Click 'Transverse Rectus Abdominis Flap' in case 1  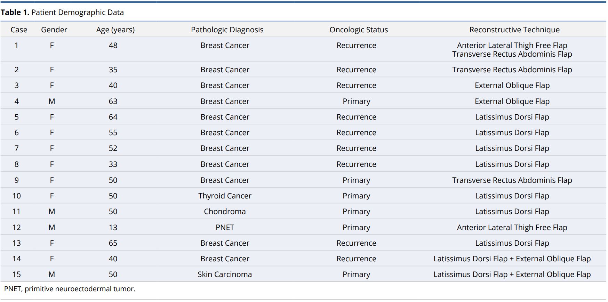(512, 54)
